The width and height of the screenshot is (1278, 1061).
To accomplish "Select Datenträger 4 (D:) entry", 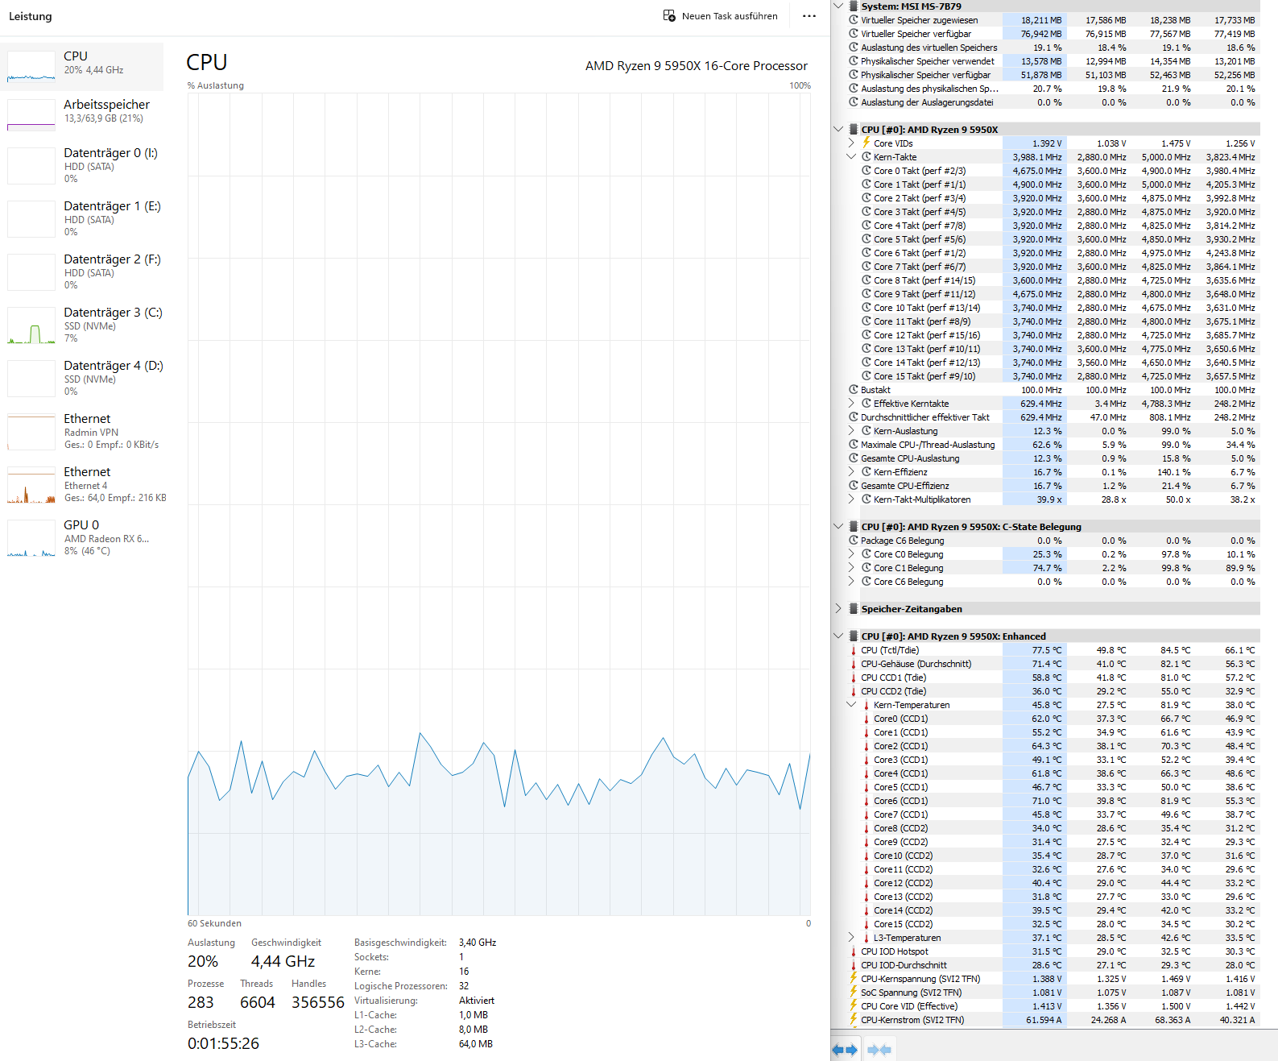I will pos(82,379).
